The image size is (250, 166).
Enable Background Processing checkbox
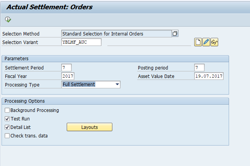click(7, 110)
